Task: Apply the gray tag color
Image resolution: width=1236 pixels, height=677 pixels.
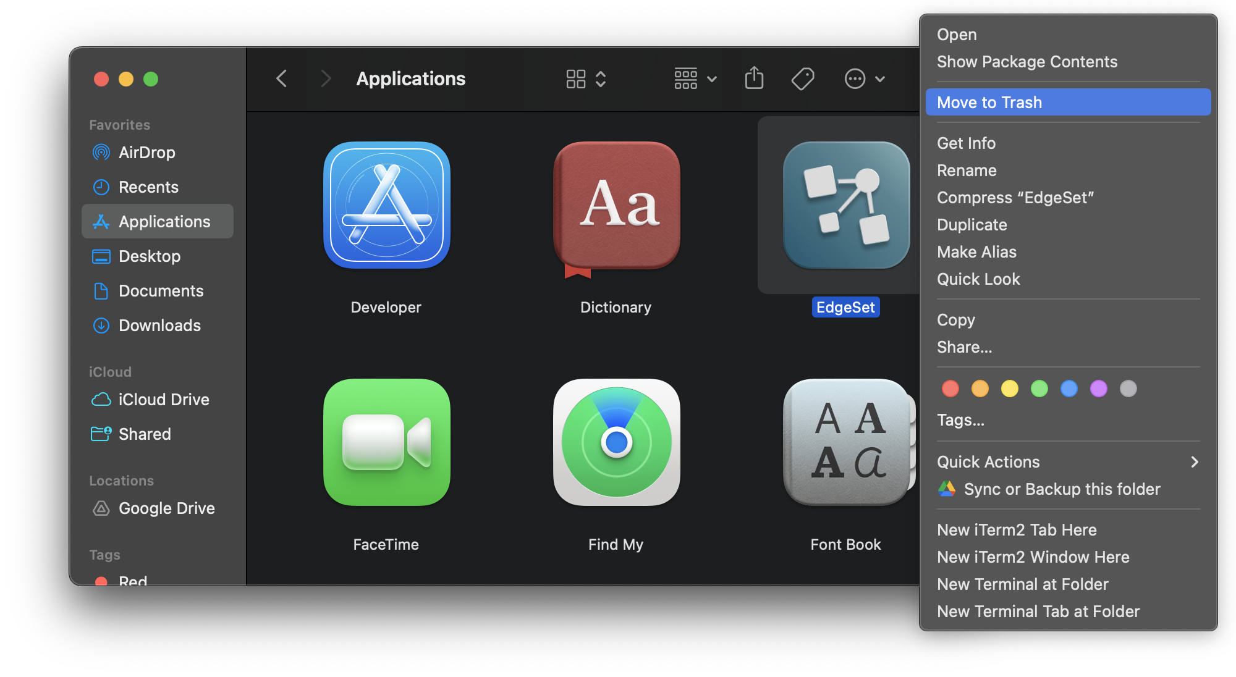Action: pyautogui.click(x=1128, y=389)
